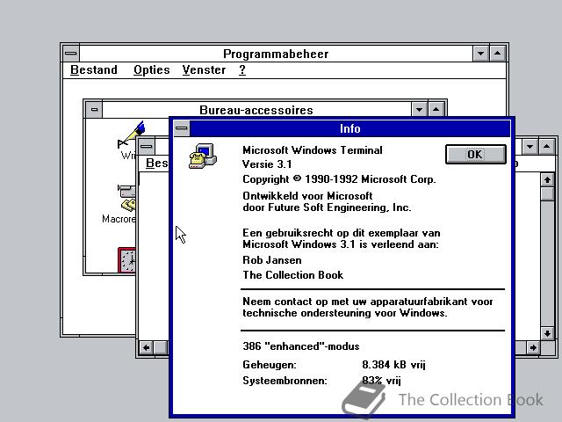Viewport: 562px width, 422px height.
Task: Open the Write pen icon in Bureau-accessoires
Action: 132,135
